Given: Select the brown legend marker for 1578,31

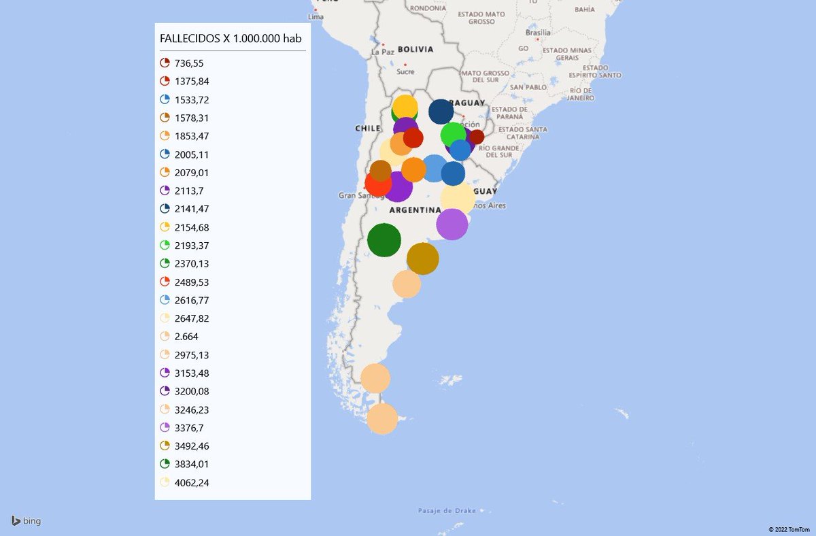Looking at the screenshot, I should (165, 118).
